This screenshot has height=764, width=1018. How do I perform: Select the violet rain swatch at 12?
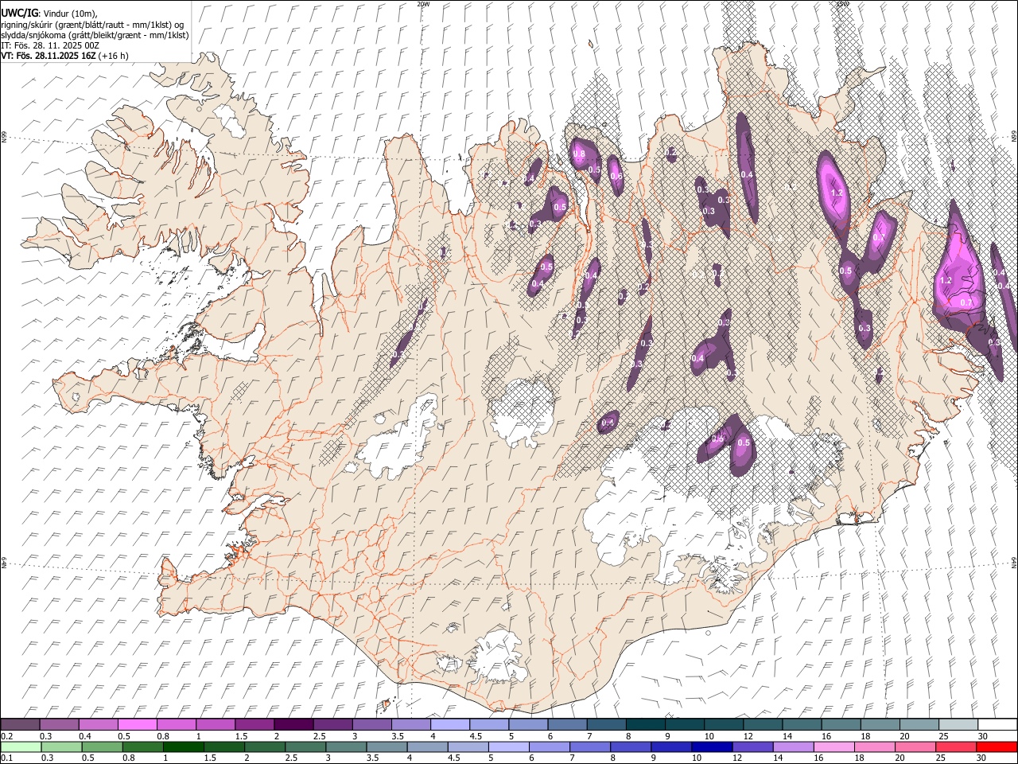tap(752, 746)
